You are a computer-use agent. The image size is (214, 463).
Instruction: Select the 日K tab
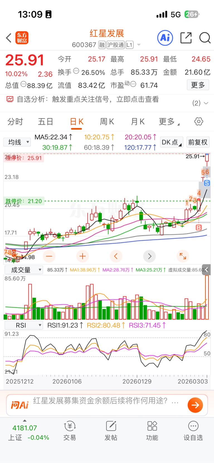tap(77, 122)
